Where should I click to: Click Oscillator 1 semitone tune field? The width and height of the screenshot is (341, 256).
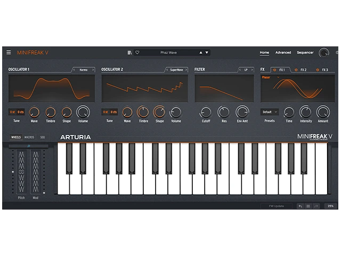(12, 112)
